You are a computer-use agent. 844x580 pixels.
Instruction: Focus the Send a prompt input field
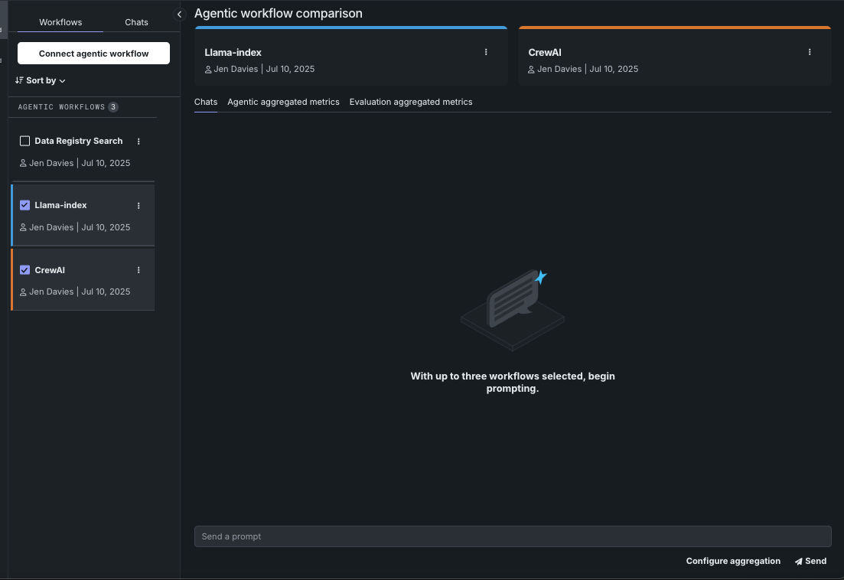[513, 536]
